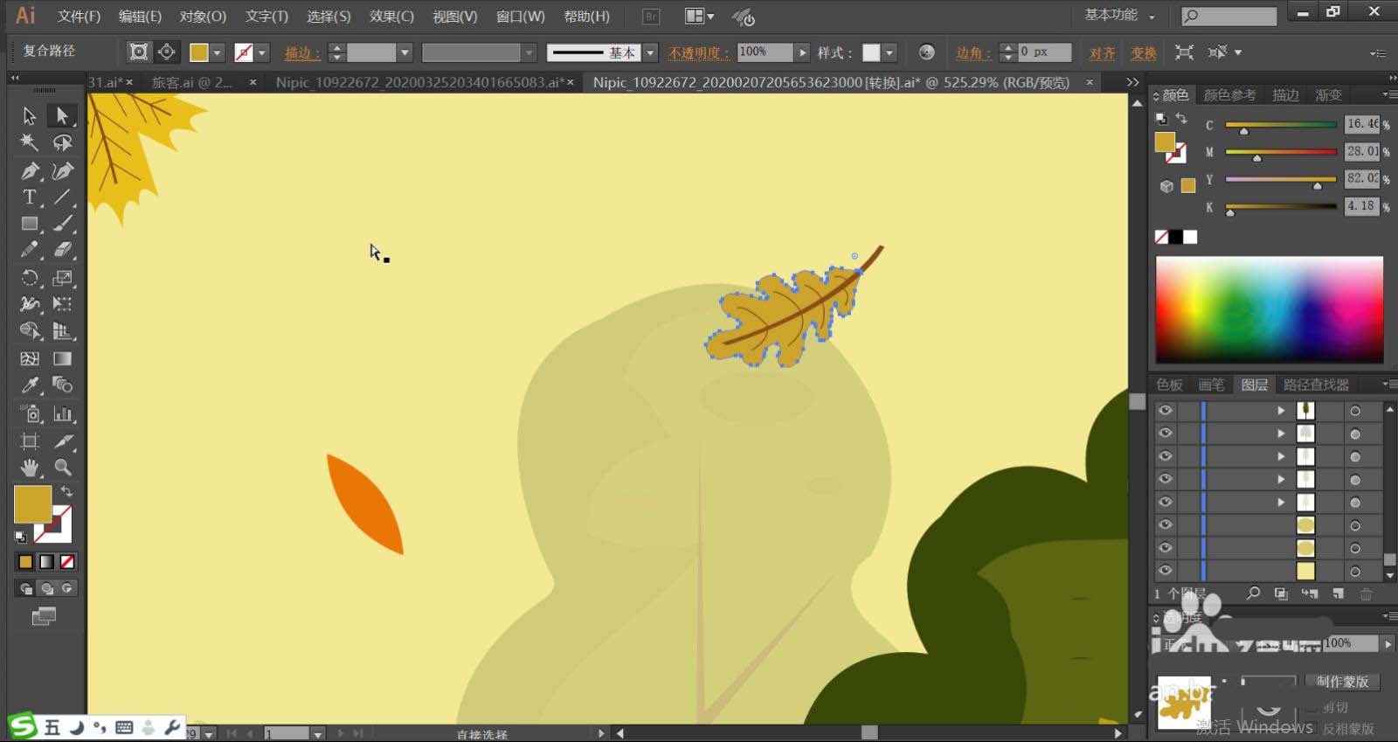Choose the Direct Selection tool

tap(62, 115)
